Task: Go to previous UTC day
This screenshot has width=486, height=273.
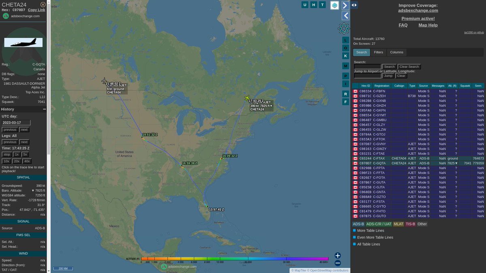Action: pyautogui.click(x=10, y=130)
